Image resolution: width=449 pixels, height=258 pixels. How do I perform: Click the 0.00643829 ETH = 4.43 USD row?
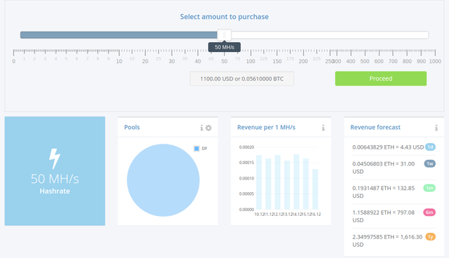point(394,147)
